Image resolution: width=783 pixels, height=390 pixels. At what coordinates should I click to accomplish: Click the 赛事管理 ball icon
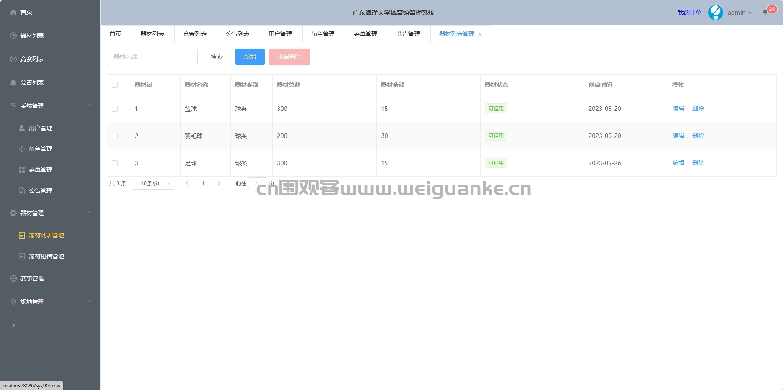point(13,278)
